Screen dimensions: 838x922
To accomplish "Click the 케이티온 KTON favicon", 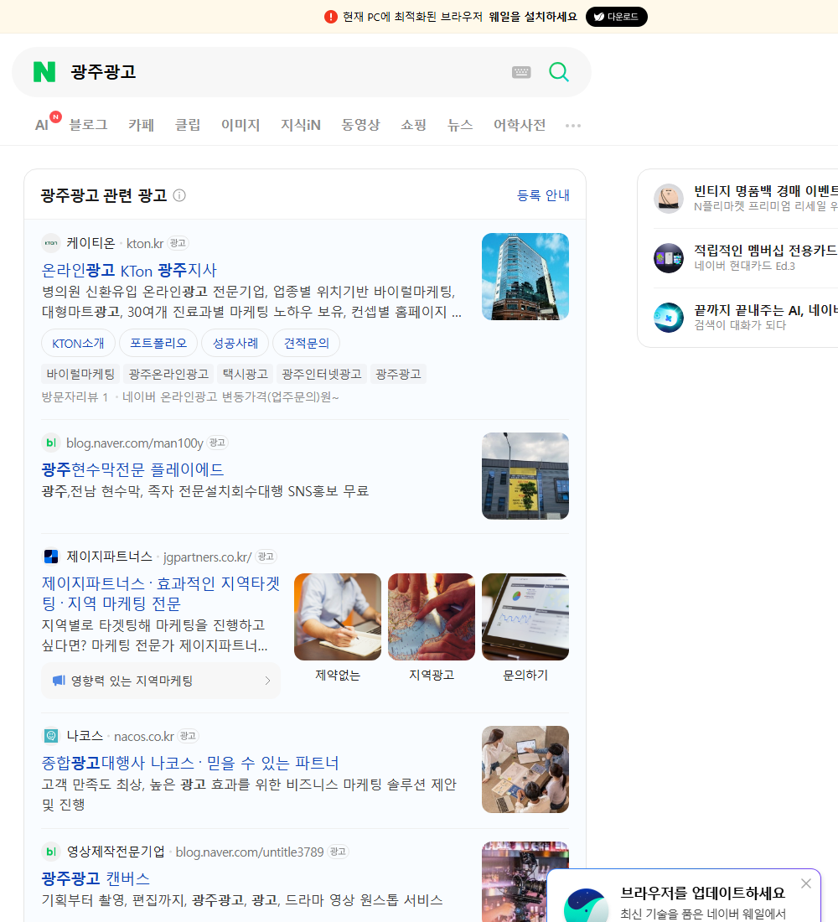I will (x=51, y=243).
